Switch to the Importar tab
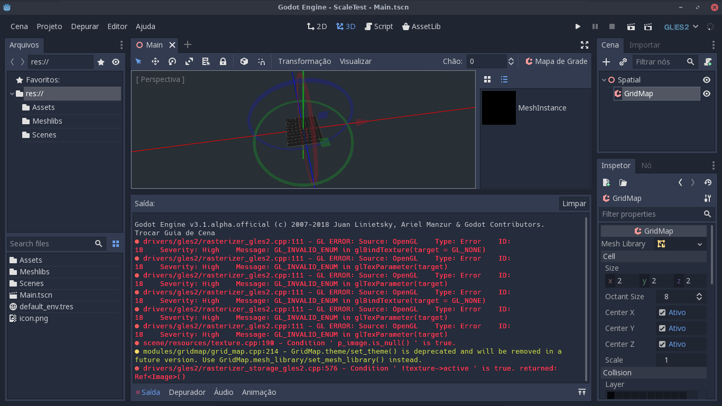 pyautogui.click(x=645, y=45)
